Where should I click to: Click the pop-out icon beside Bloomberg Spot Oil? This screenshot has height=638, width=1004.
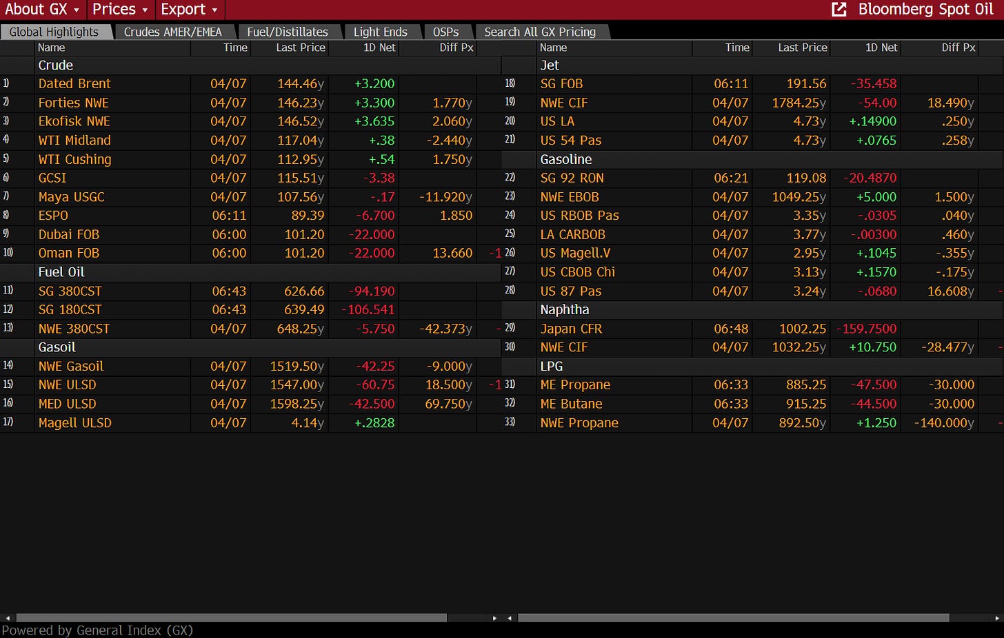[839, 10]
